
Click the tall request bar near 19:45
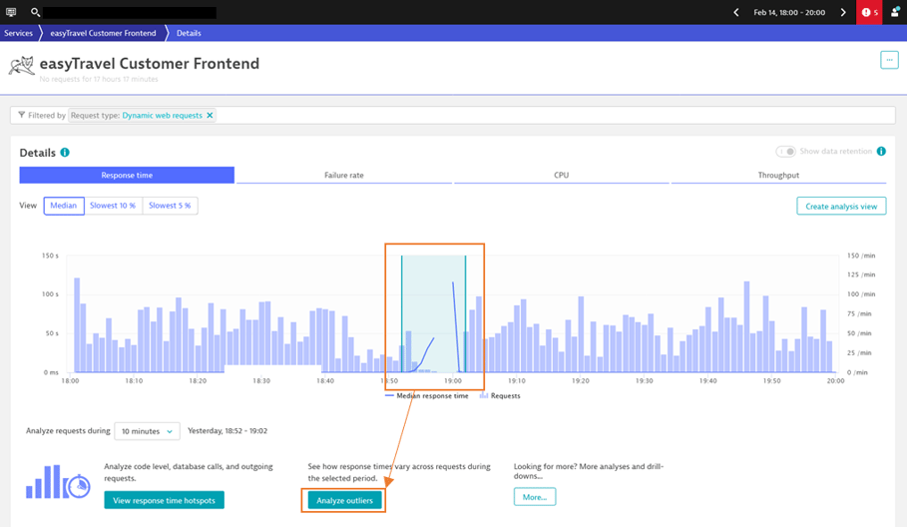(x=746, y=326)
